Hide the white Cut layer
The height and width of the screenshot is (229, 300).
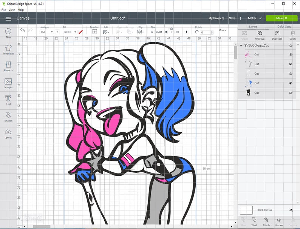click(x=291, y=74)
